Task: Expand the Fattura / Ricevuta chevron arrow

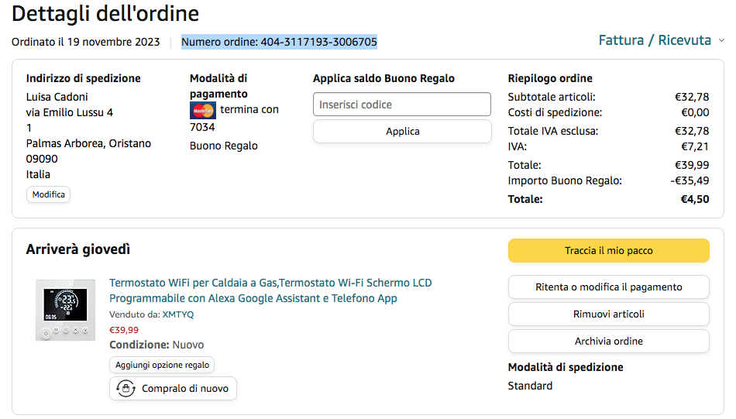Action: click(721, 40)
